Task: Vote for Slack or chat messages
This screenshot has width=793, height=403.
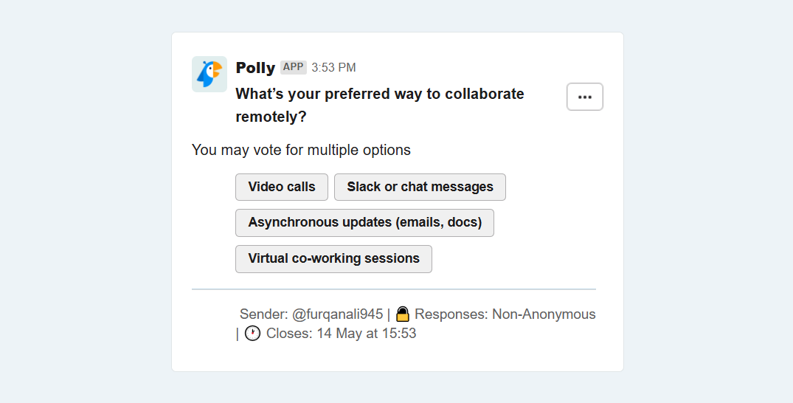Action: (x=420, y=187)
